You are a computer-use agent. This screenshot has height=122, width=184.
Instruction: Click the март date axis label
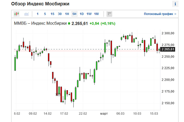(x=104, y=114)
